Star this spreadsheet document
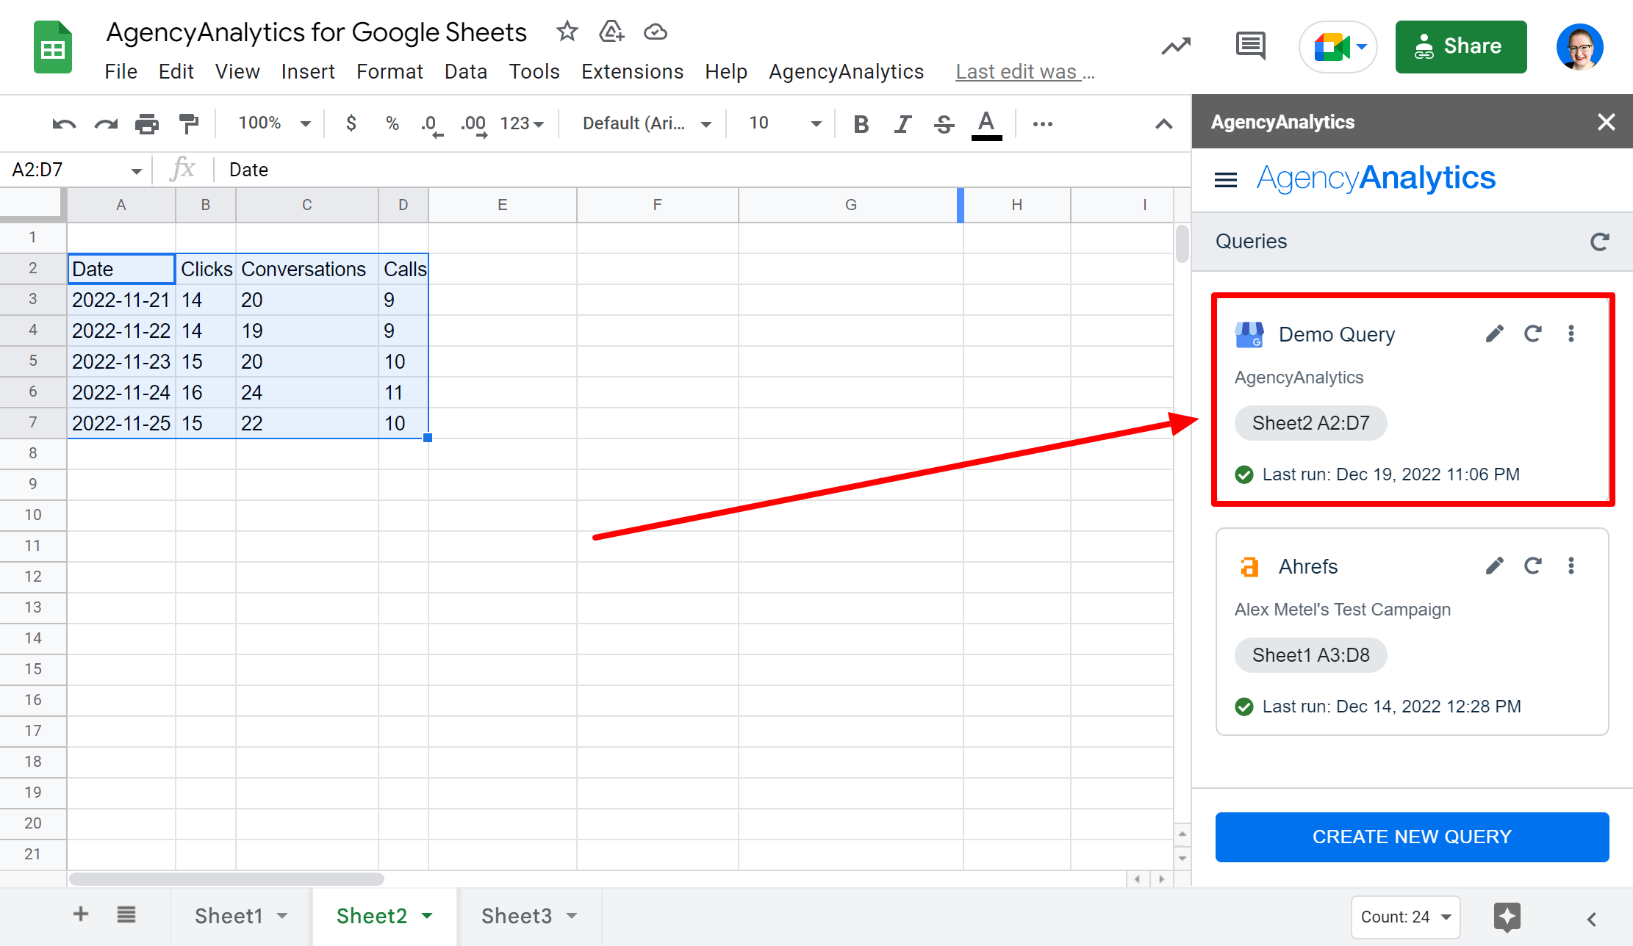The image size is (1633, 946). [567, 32]
